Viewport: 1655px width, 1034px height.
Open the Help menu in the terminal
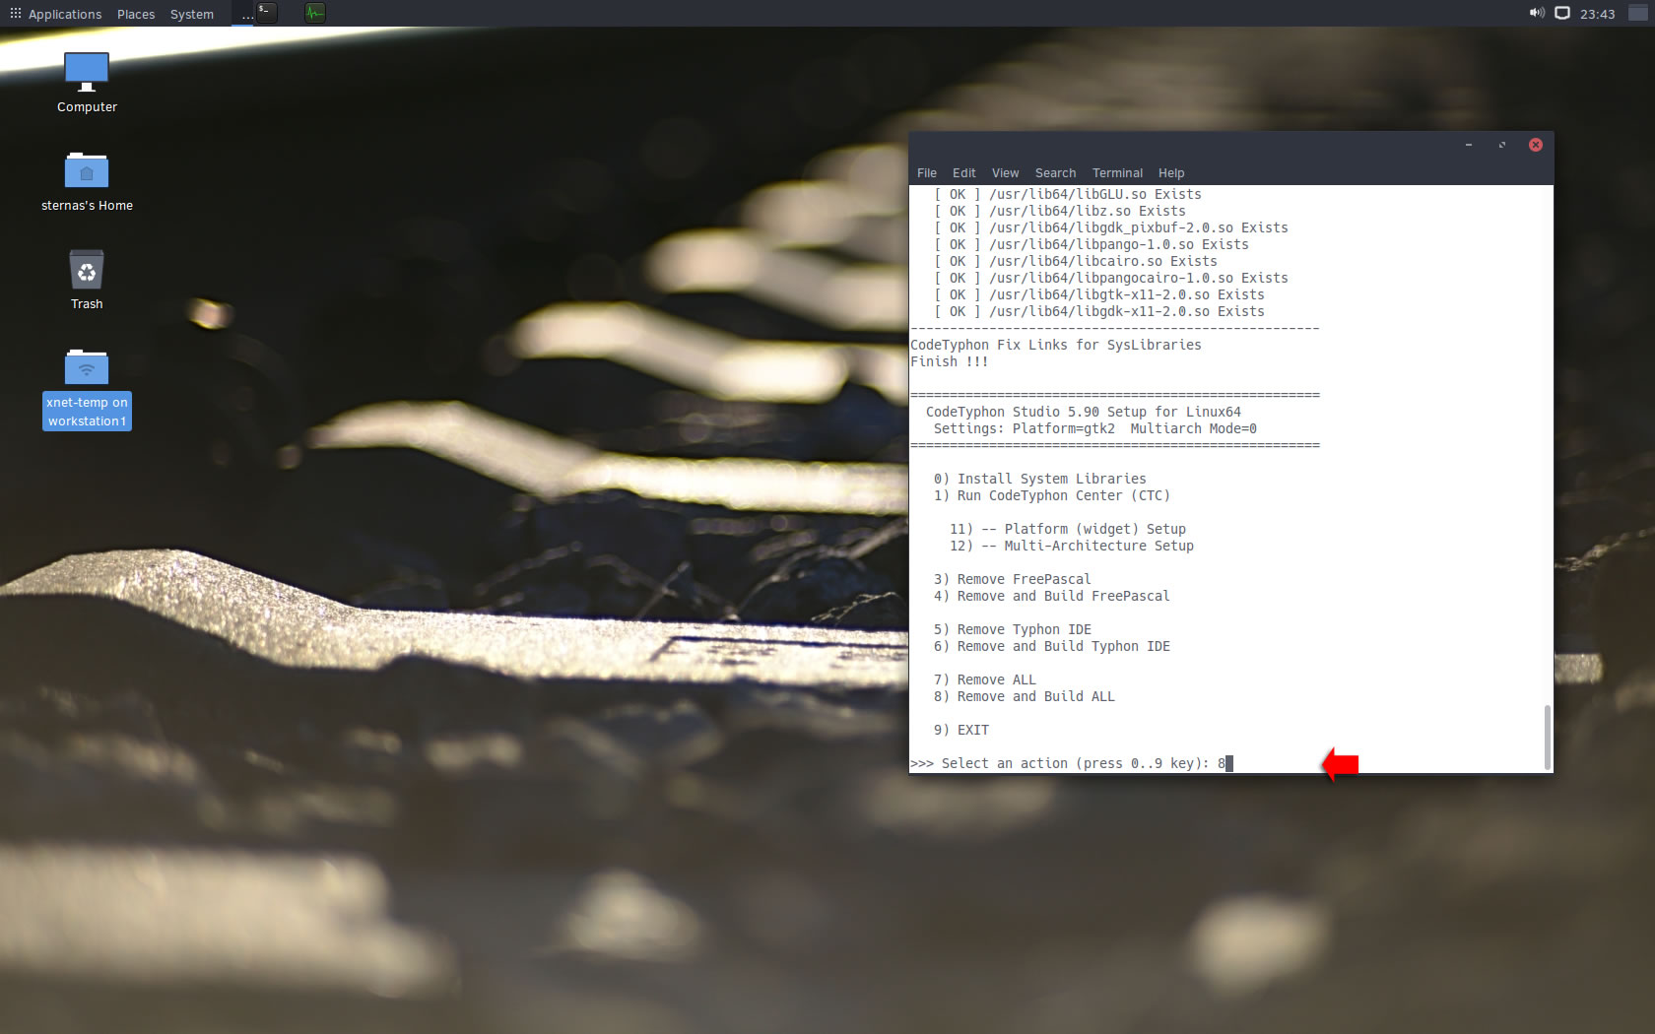click(x=1171, y=172)
